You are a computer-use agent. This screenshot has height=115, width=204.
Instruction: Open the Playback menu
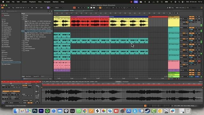[x=33, y=2]
